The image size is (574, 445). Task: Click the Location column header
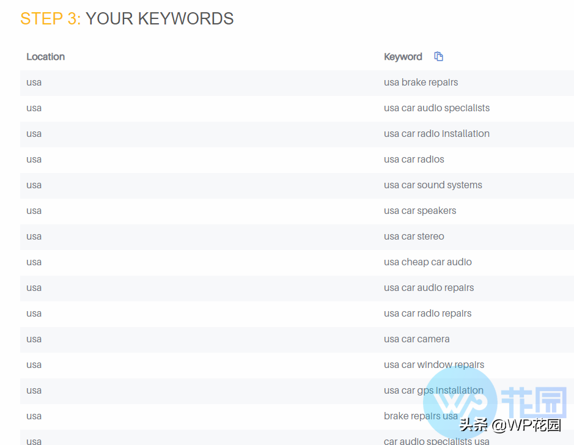point(46,57)
